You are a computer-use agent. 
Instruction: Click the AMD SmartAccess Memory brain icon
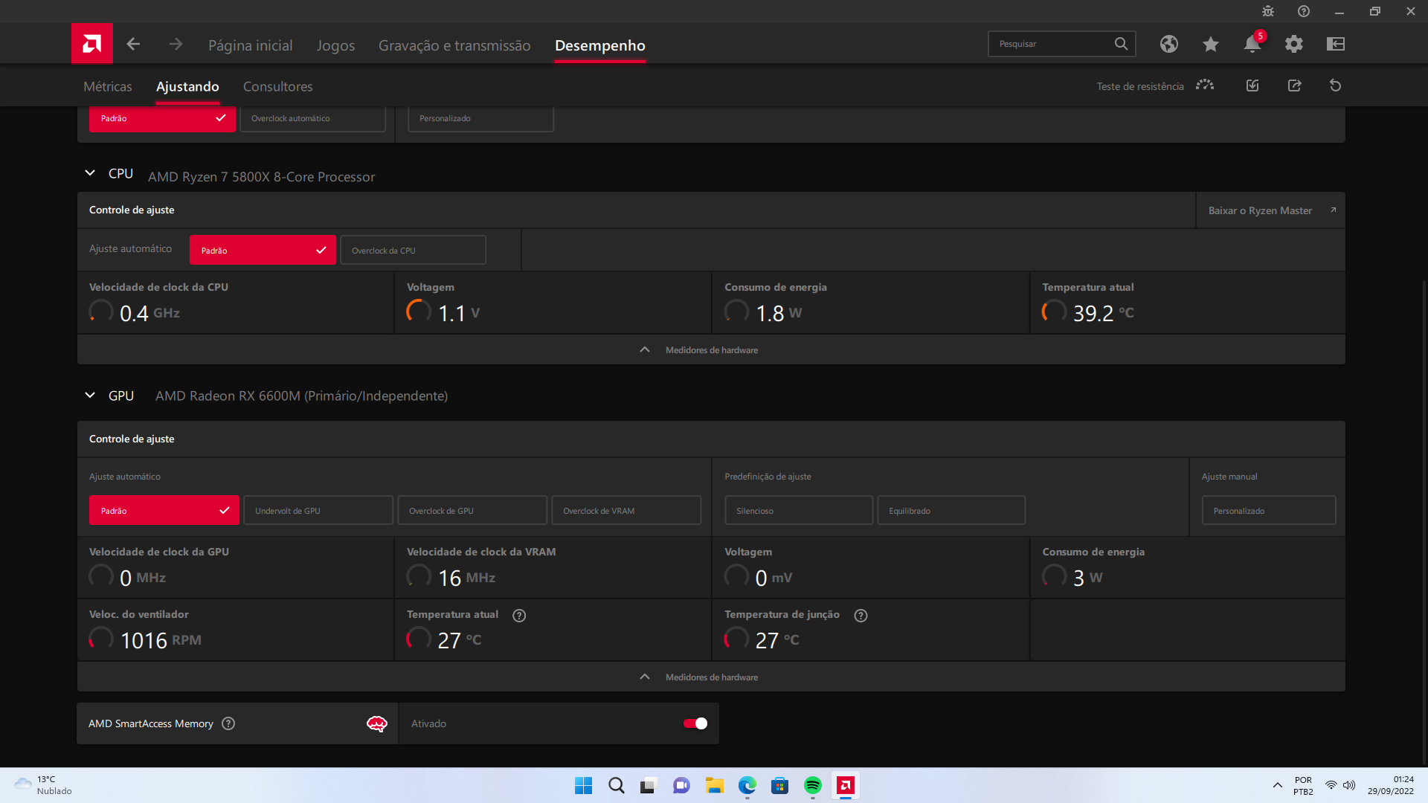coord(378,723)
